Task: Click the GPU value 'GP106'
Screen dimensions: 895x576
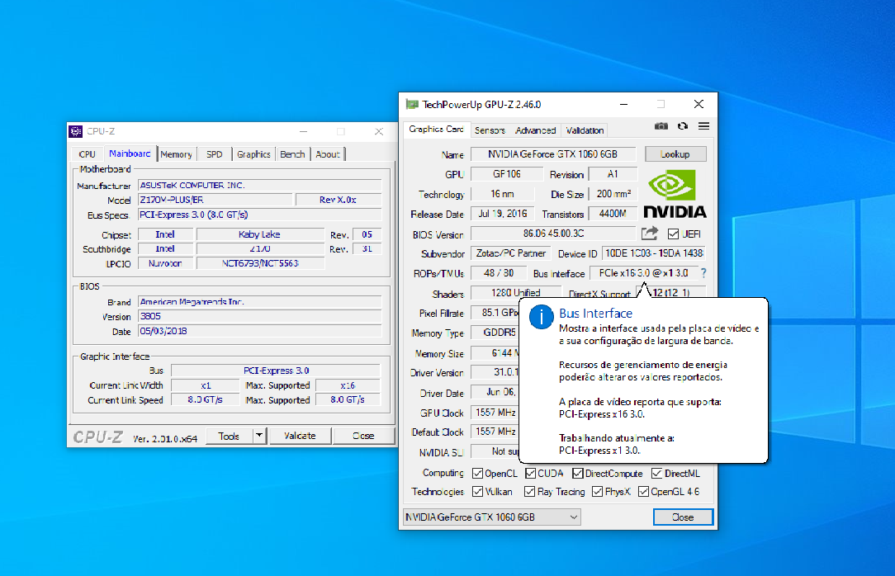Action: [x=506, y=174]
